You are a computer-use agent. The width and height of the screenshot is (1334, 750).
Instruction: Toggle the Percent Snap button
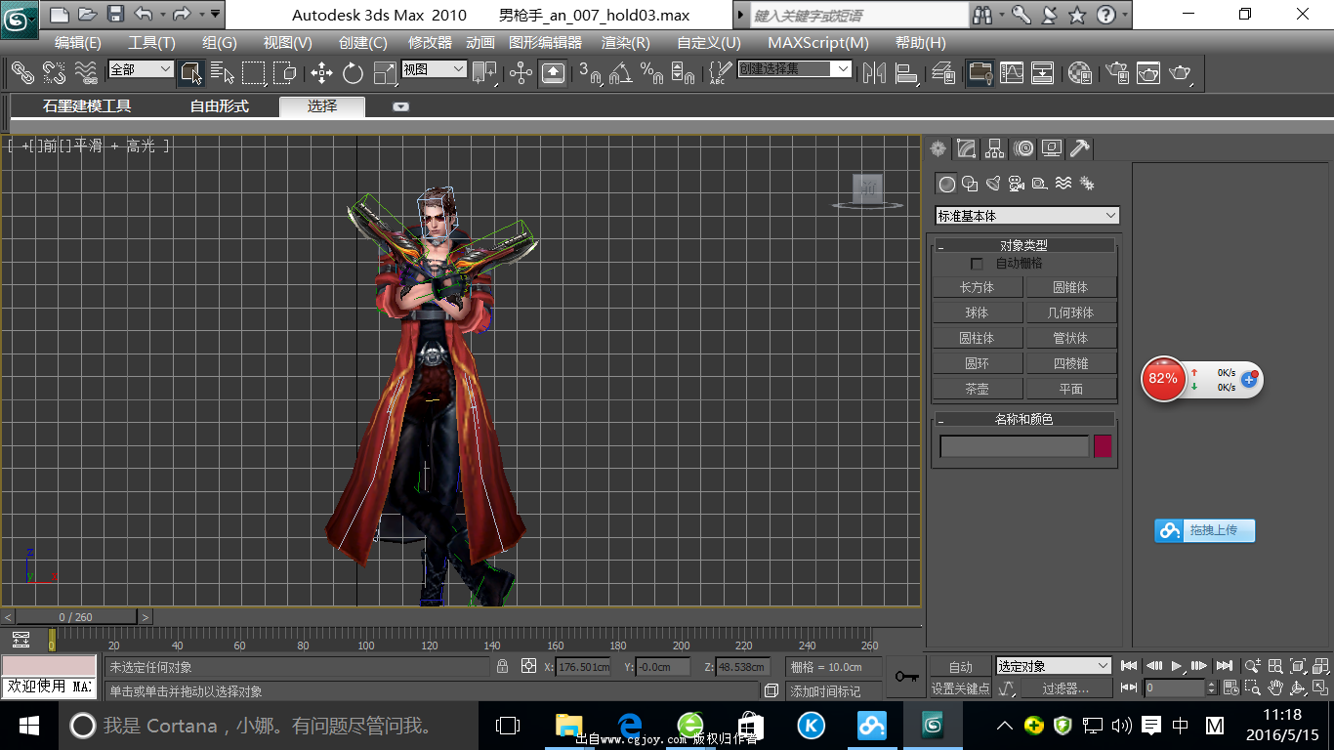point(651,72)
